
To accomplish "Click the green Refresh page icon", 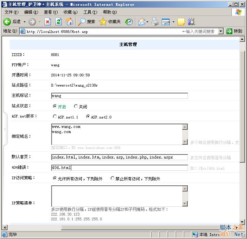I will [x=58, y=22].
